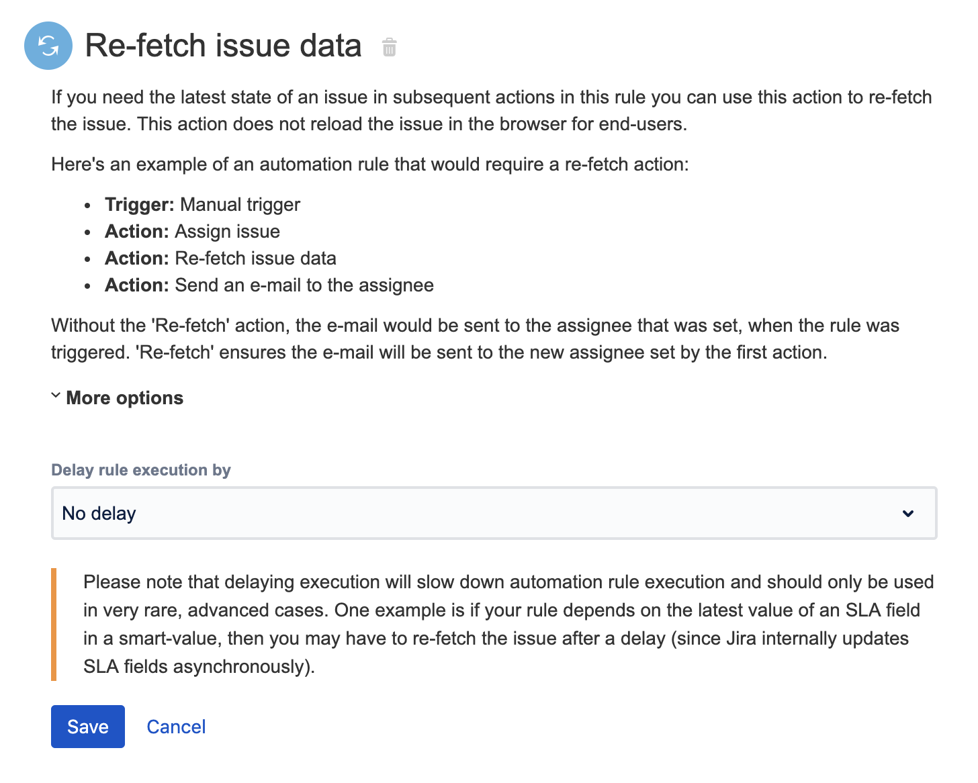Delete the action using the trash icon
This screenshot has width=978, height=783.
point(389,48)
